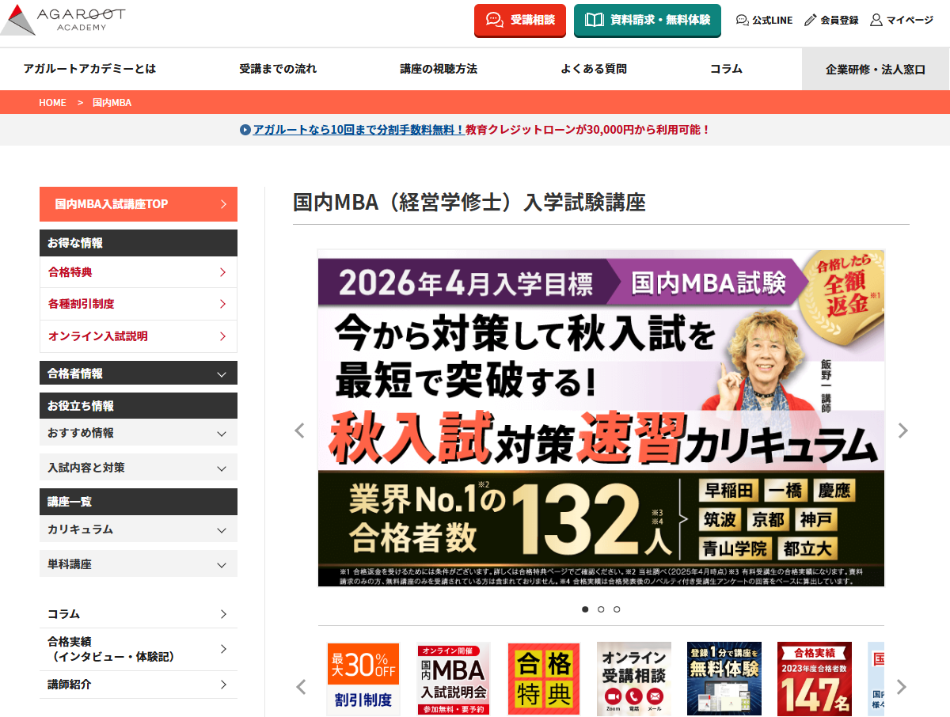Open the 国内MBA入試説明会 thumbnail

[x=454, y=679]
